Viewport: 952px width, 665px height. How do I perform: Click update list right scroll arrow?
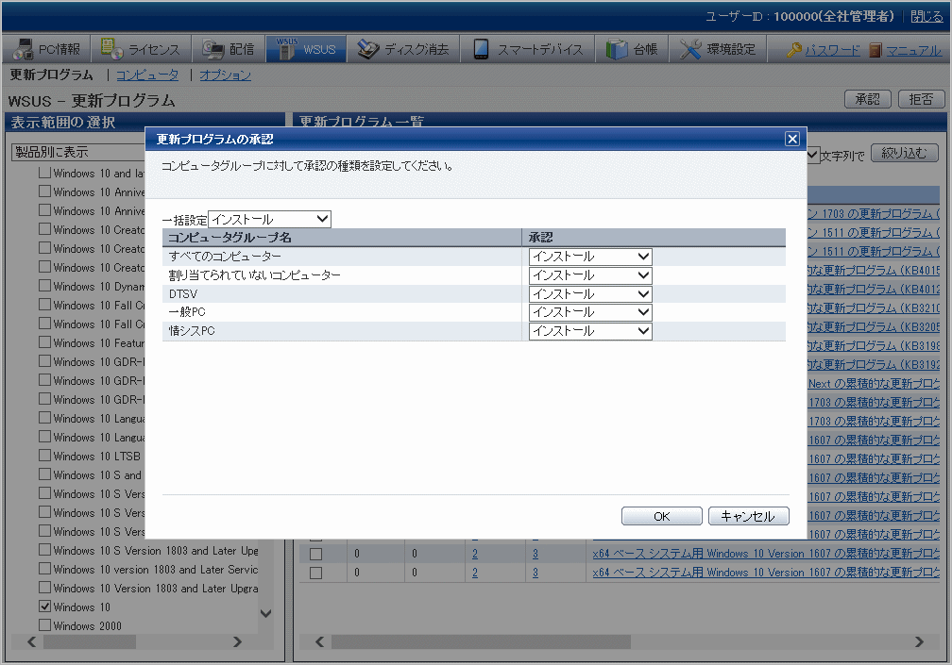tap(919, 641)
